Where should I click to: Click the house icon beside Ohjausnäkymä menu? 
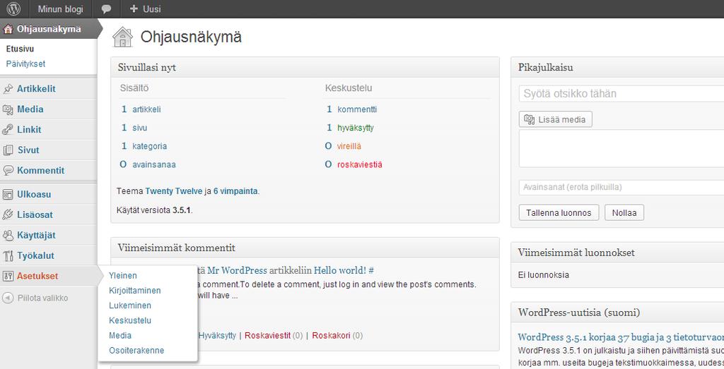click(x=8, y=29)
